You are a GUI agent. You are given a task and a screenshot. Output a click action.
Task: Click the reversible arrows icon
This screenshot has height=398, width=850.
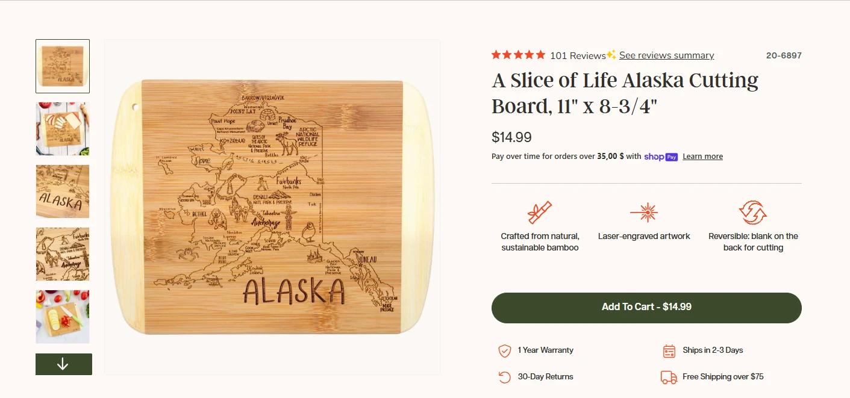point(752,213)
